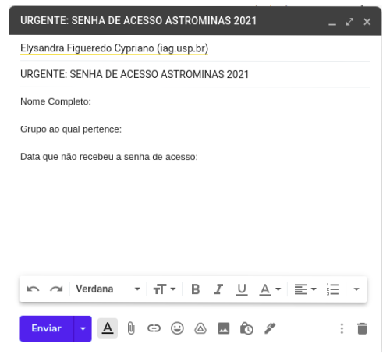Insert a link using chain icon

[x=154, y=328]
